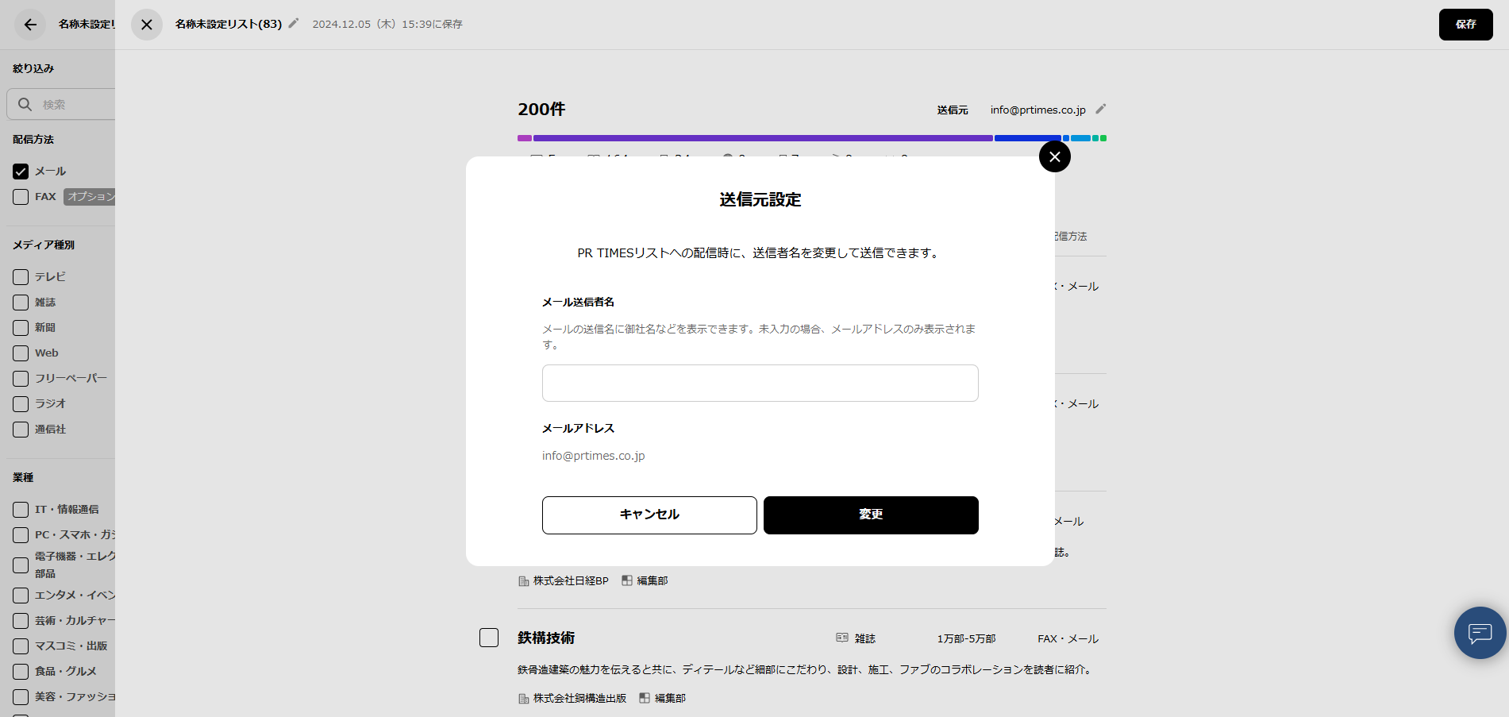Screen dimensions: 1509x717
Task: Select the 鉄構技術 row checkbox
Action: (489, 638)
